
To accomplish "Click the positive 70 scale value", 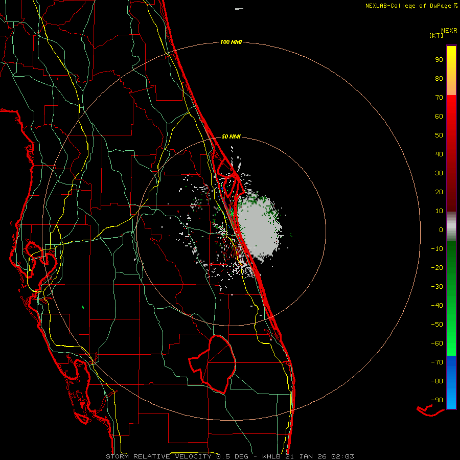I will [x=439, y=98].
